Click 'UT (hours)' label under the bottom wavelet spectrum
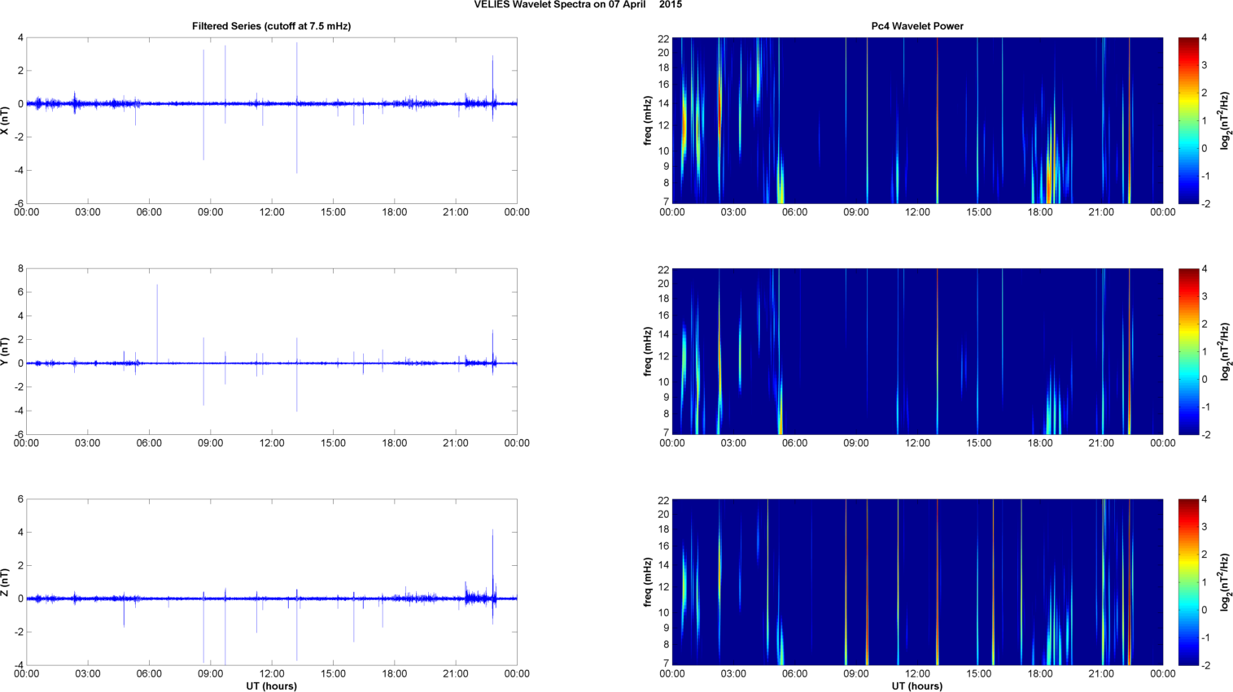The image size is (1233, 692). tap(917, 686)
